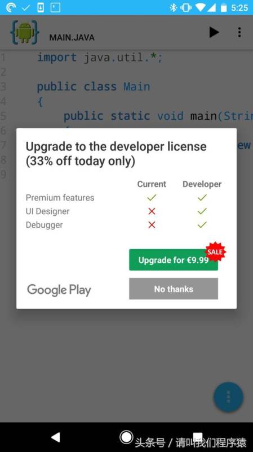Tap the Current column header

click(152, 184)
